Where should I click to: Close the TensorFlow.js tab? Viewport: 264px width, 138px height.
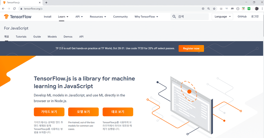[x=40, y=2]
